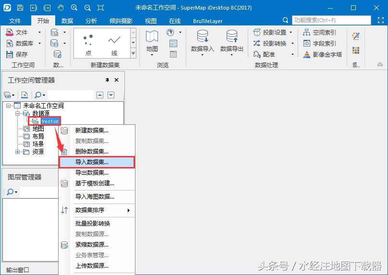Open the 输出窗口 output window tab
Viewport: 388px width, 275px height.
[x=17, y=270]
